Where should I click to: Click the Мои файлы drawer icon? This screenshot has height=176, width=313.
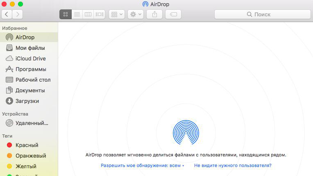9,48
